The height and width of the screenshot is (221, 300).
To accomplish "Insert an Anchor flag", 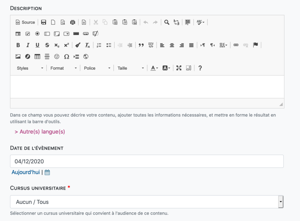I will (x=255, y=45).
